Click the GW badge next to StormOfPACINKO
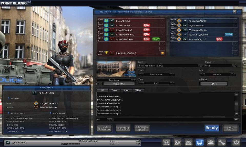 point(146,30)
